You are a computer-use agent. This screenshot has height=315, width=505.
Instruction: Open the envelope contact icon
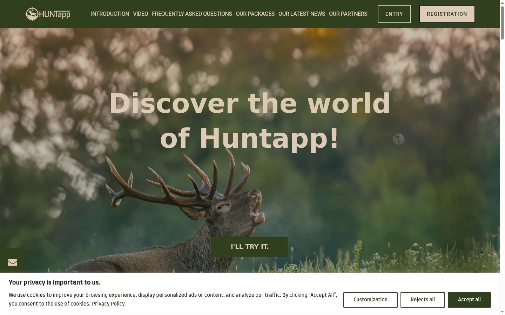pyautogui.click(x=13, y=262)
